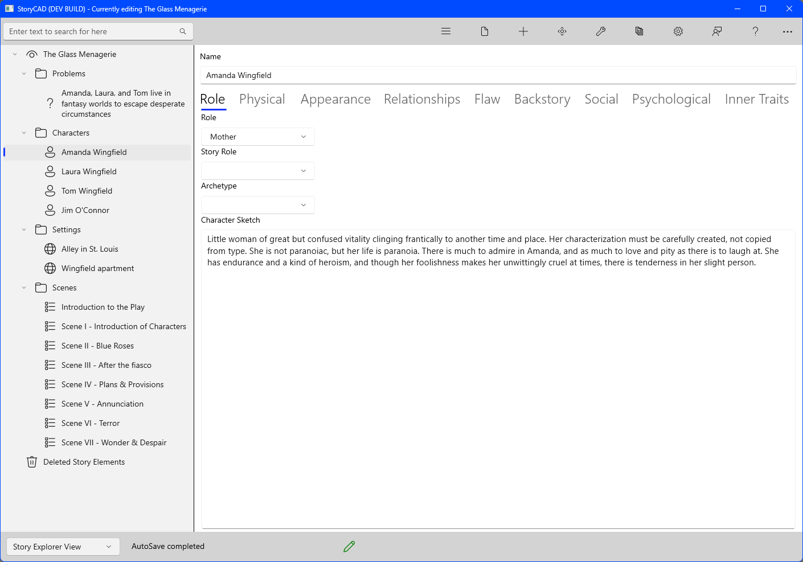Select the Wingfield apartment setting
The image size is (803, 562).
point(97,268)
